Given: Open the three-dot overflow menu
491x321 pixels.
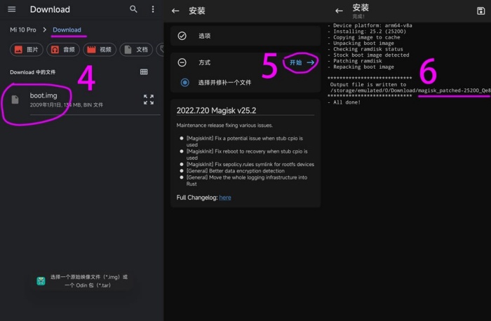Looking at the screenshot, I should coord(153,10).
